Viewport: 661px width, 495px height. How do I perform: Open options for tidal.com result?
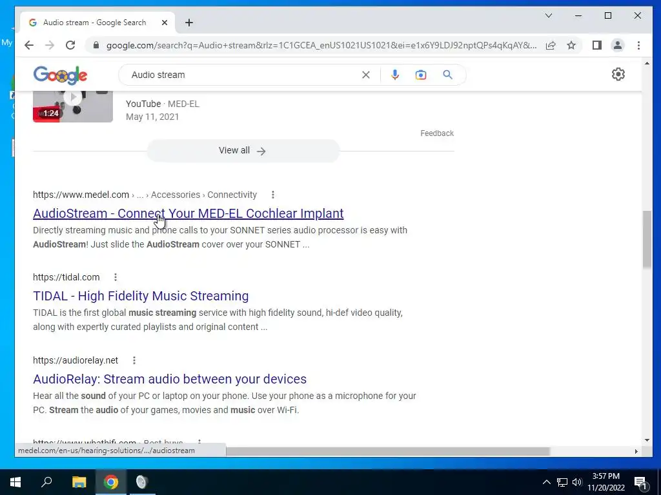[115, 277]
